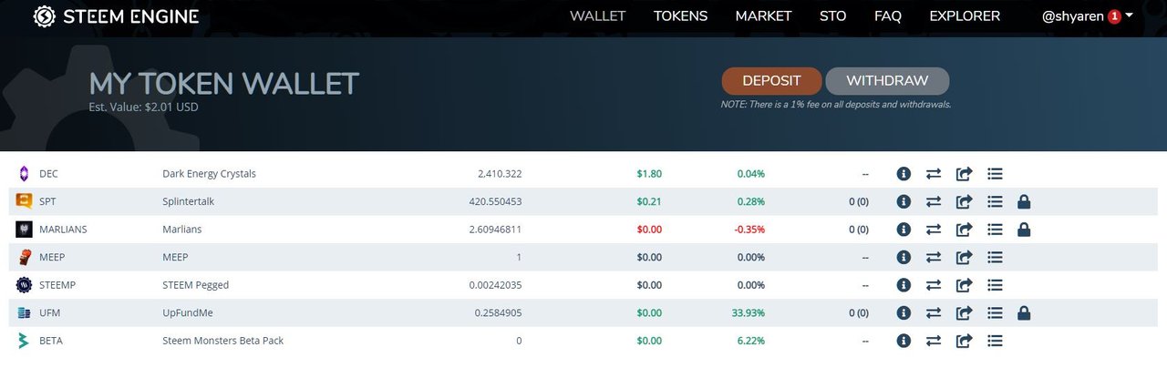
Task: Open info for MEEP token
Action: 904,258
